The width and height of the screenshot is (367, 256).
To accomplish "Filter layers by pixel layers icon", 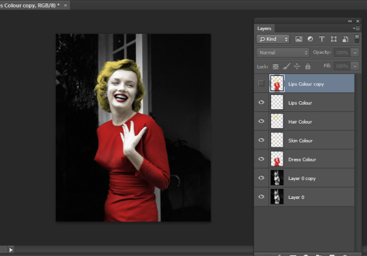I will [298, 39].
